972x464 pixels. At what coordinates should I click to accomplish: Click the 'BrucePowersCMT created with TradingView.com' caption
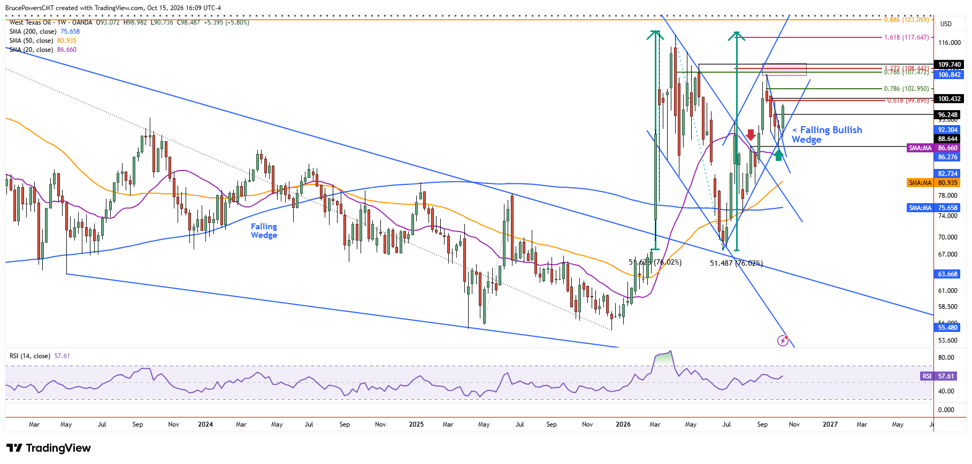(x=75, y=8)
